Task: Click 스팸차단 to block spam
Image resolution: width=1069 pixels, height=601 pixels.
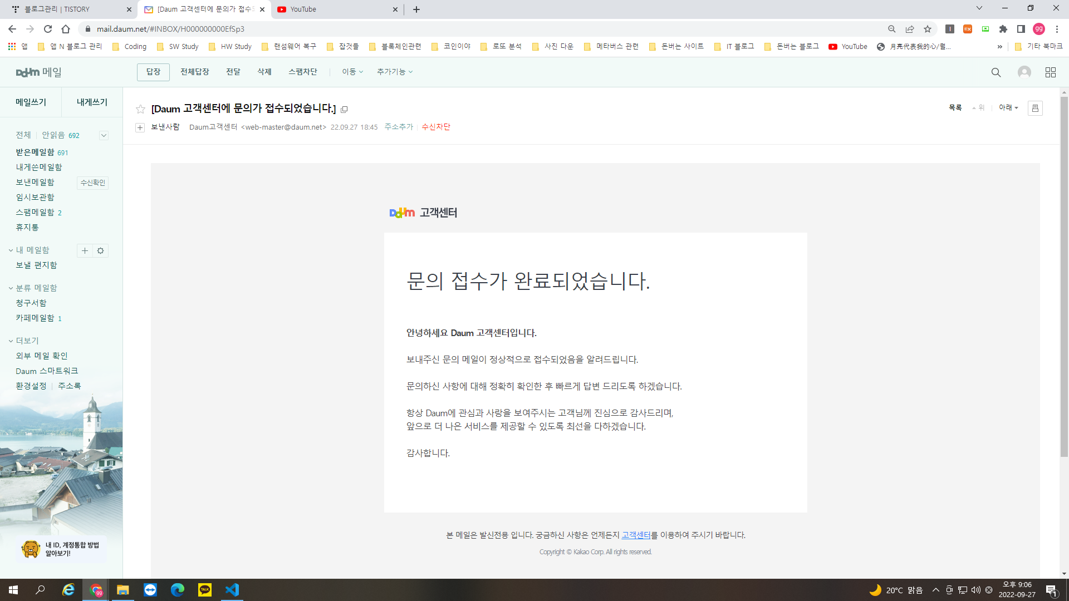Action: 303,72
